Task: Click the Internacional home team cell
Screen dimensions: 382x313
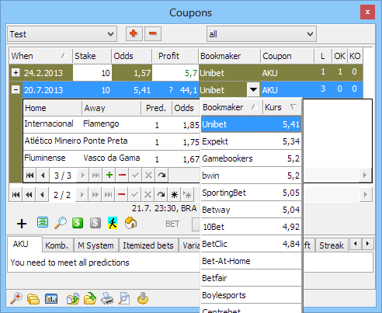Action: 53,124
